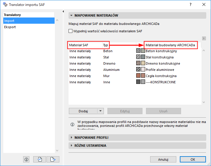Click color swatch for Profile aluminiowe
211x166 pixels.
pyautogui.click(x=143, y=69)
